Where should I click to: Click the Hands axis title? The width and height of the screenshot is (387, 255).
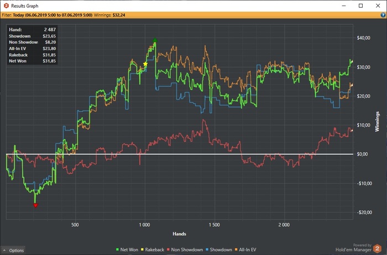point(180,234)
